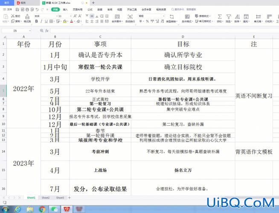Switch to the Formulas ribbon tab
Image resolution: width=279 pixels, height=213 pixels.
(x=90, y=9)
